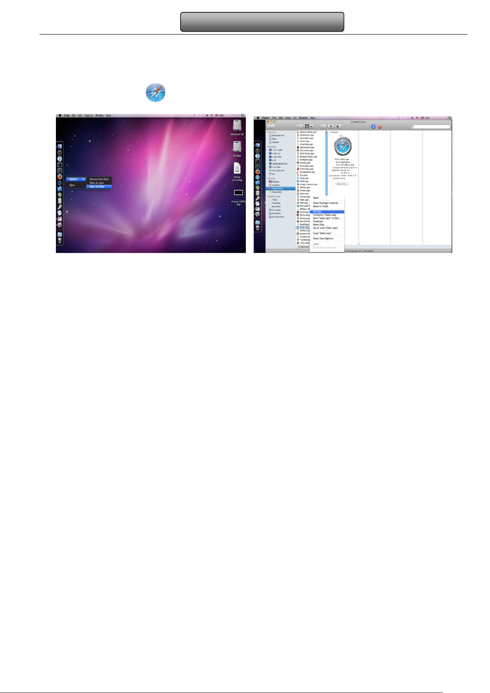Choose Open in the dock context menu
This screenshot has width=490, height=693.
[72, 185]
